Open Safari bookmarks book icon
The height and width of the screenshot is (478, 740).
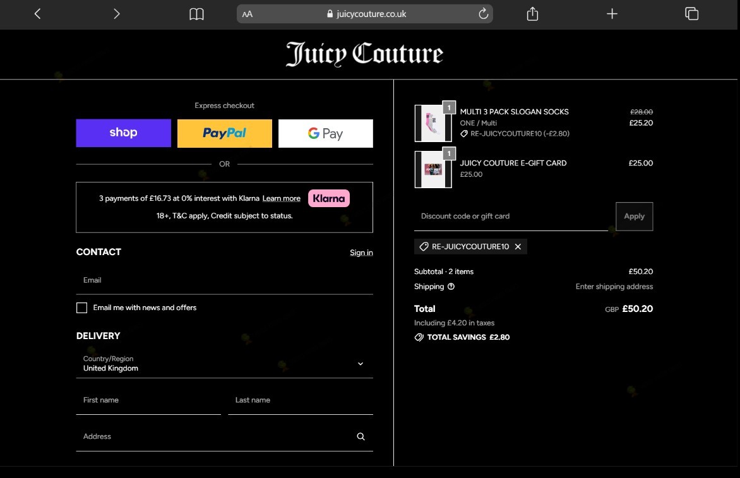(196, 14)
